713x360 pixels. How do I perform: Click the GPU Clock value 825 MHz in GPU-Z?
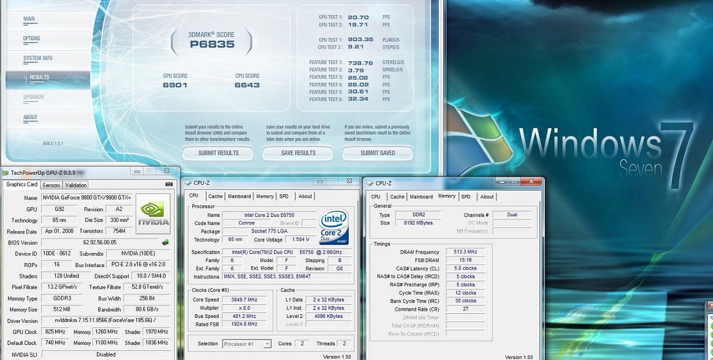click(x=55, y=332)
